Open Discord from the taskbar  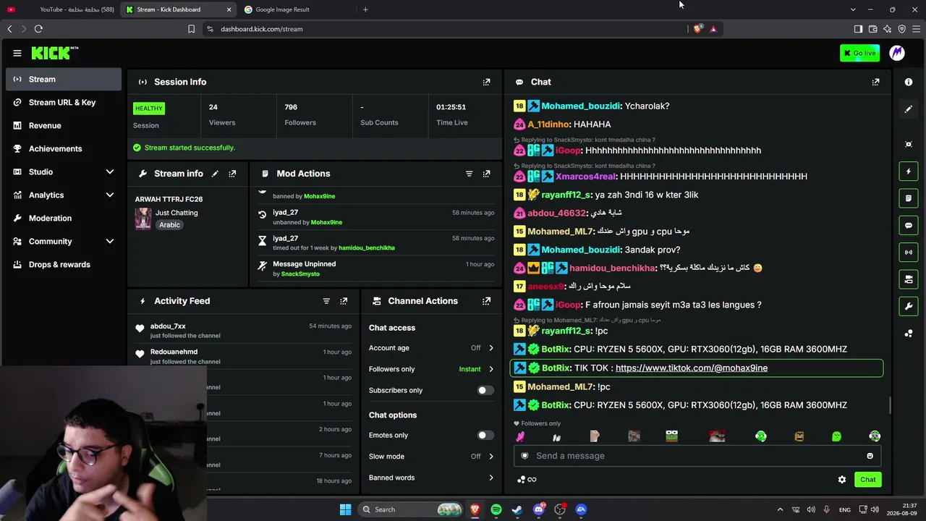point(538,509)
